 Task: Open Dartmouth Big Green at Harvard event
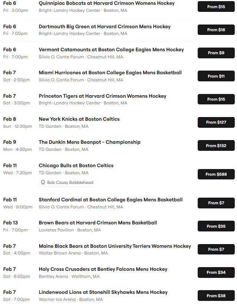105,27
